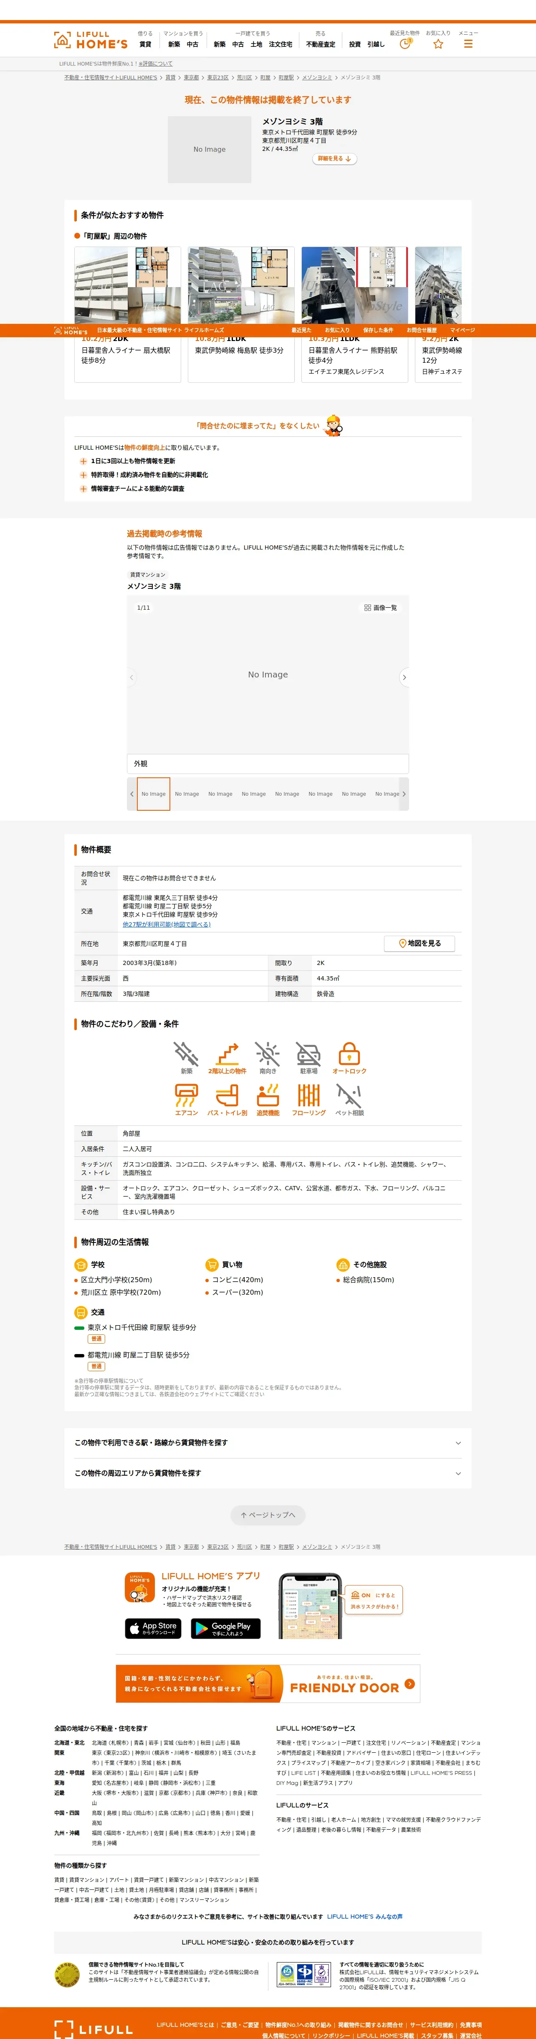Image resolution: width=536 pixels, height=2039 pixels.
Task: Click the ページトップへ button
Action: tap(268, 1515)
